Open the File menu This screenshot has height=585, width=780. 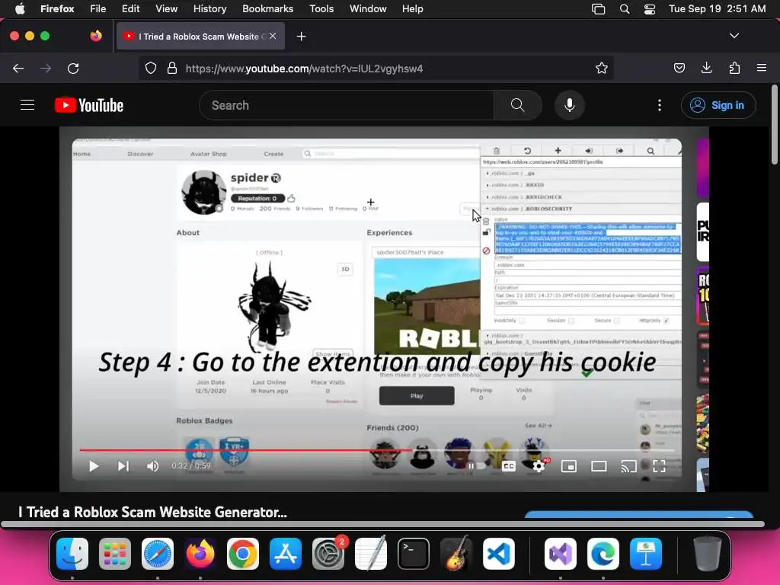pos(98,9)
